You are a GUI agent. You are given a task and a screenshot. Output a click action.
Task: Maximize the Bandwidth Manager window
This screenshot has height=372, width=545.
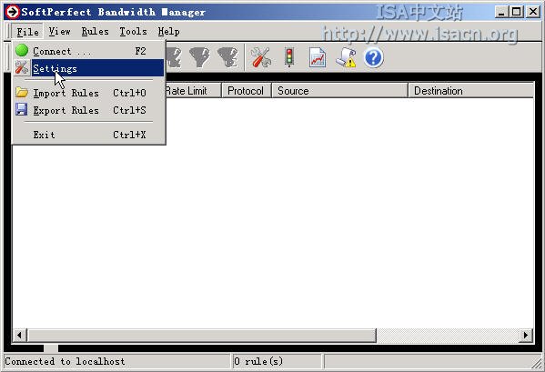tap(516, 12)
